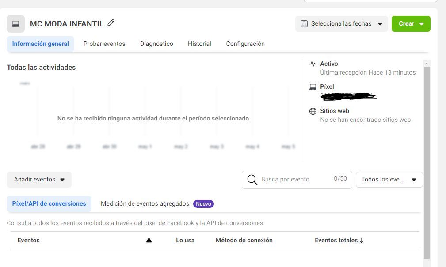Click the Píxel laptop icon in sidebar

313,87
